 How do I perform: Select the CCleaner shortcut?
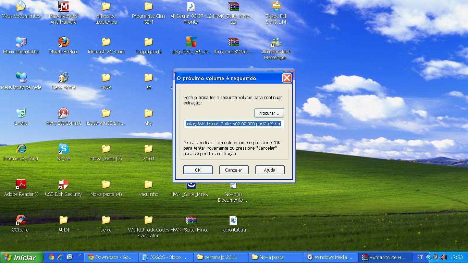21,224
